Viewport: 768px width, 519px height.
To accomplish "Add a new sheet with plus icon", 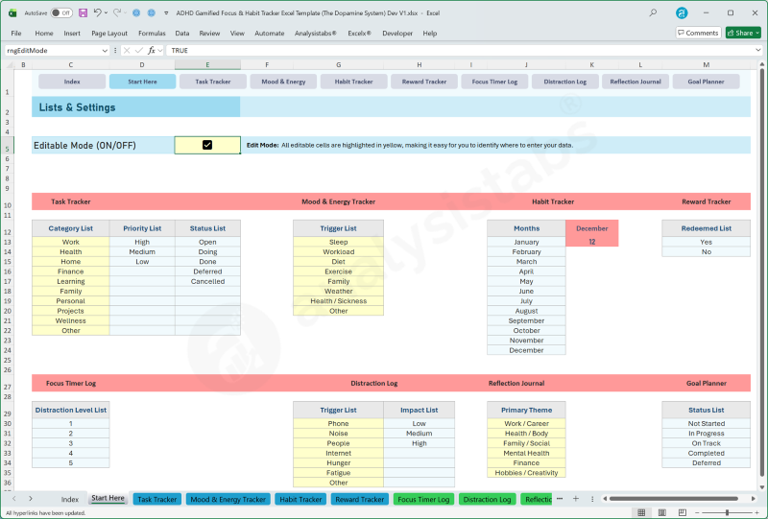I will click(575, 499).
